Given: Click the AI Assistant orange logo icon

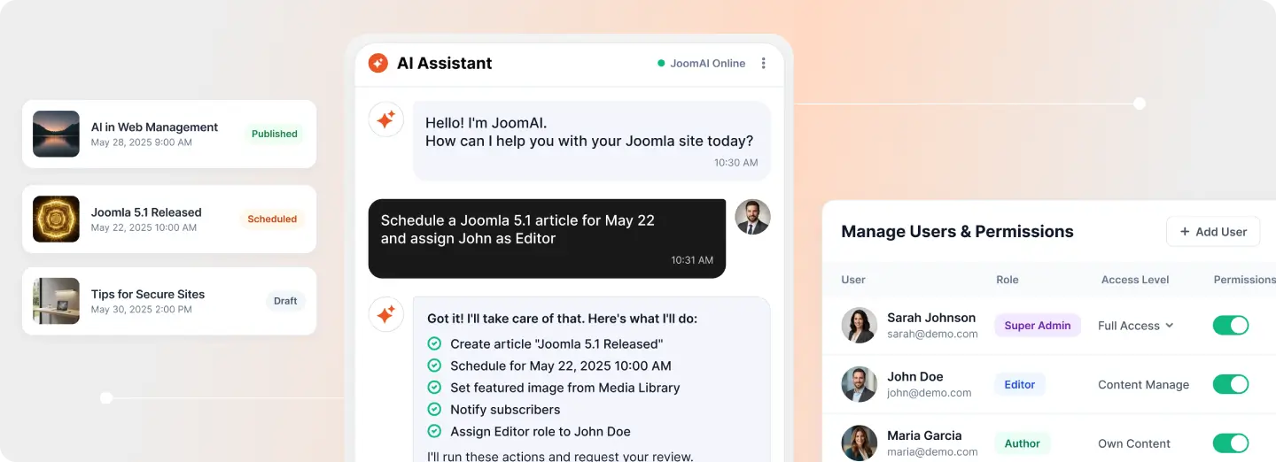Looking at the screenshot, I should coord(378,63).
